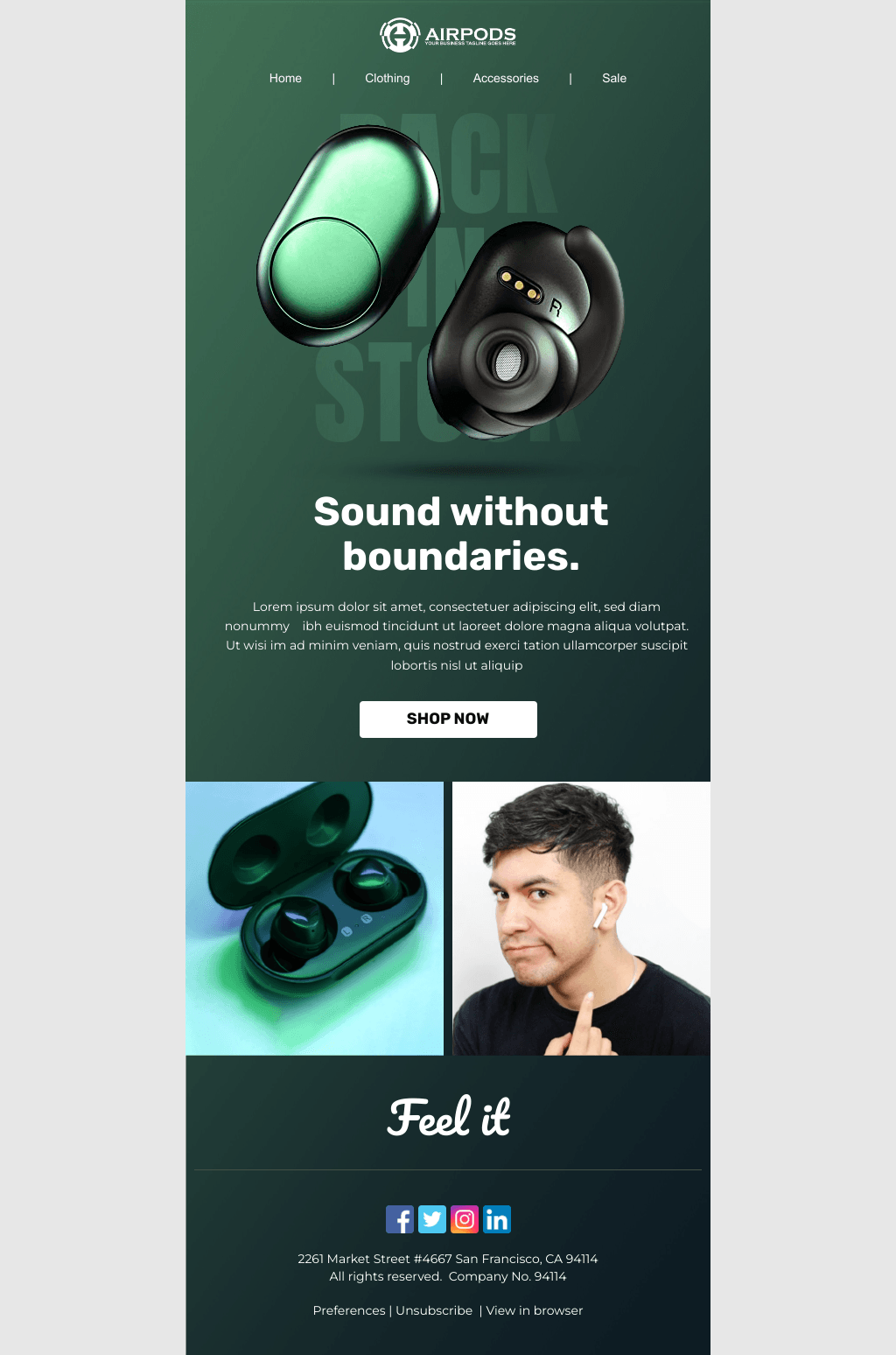Select the Accessories nav item
The width and height of the screenshot is (896, 1355).
pos(506,78)
